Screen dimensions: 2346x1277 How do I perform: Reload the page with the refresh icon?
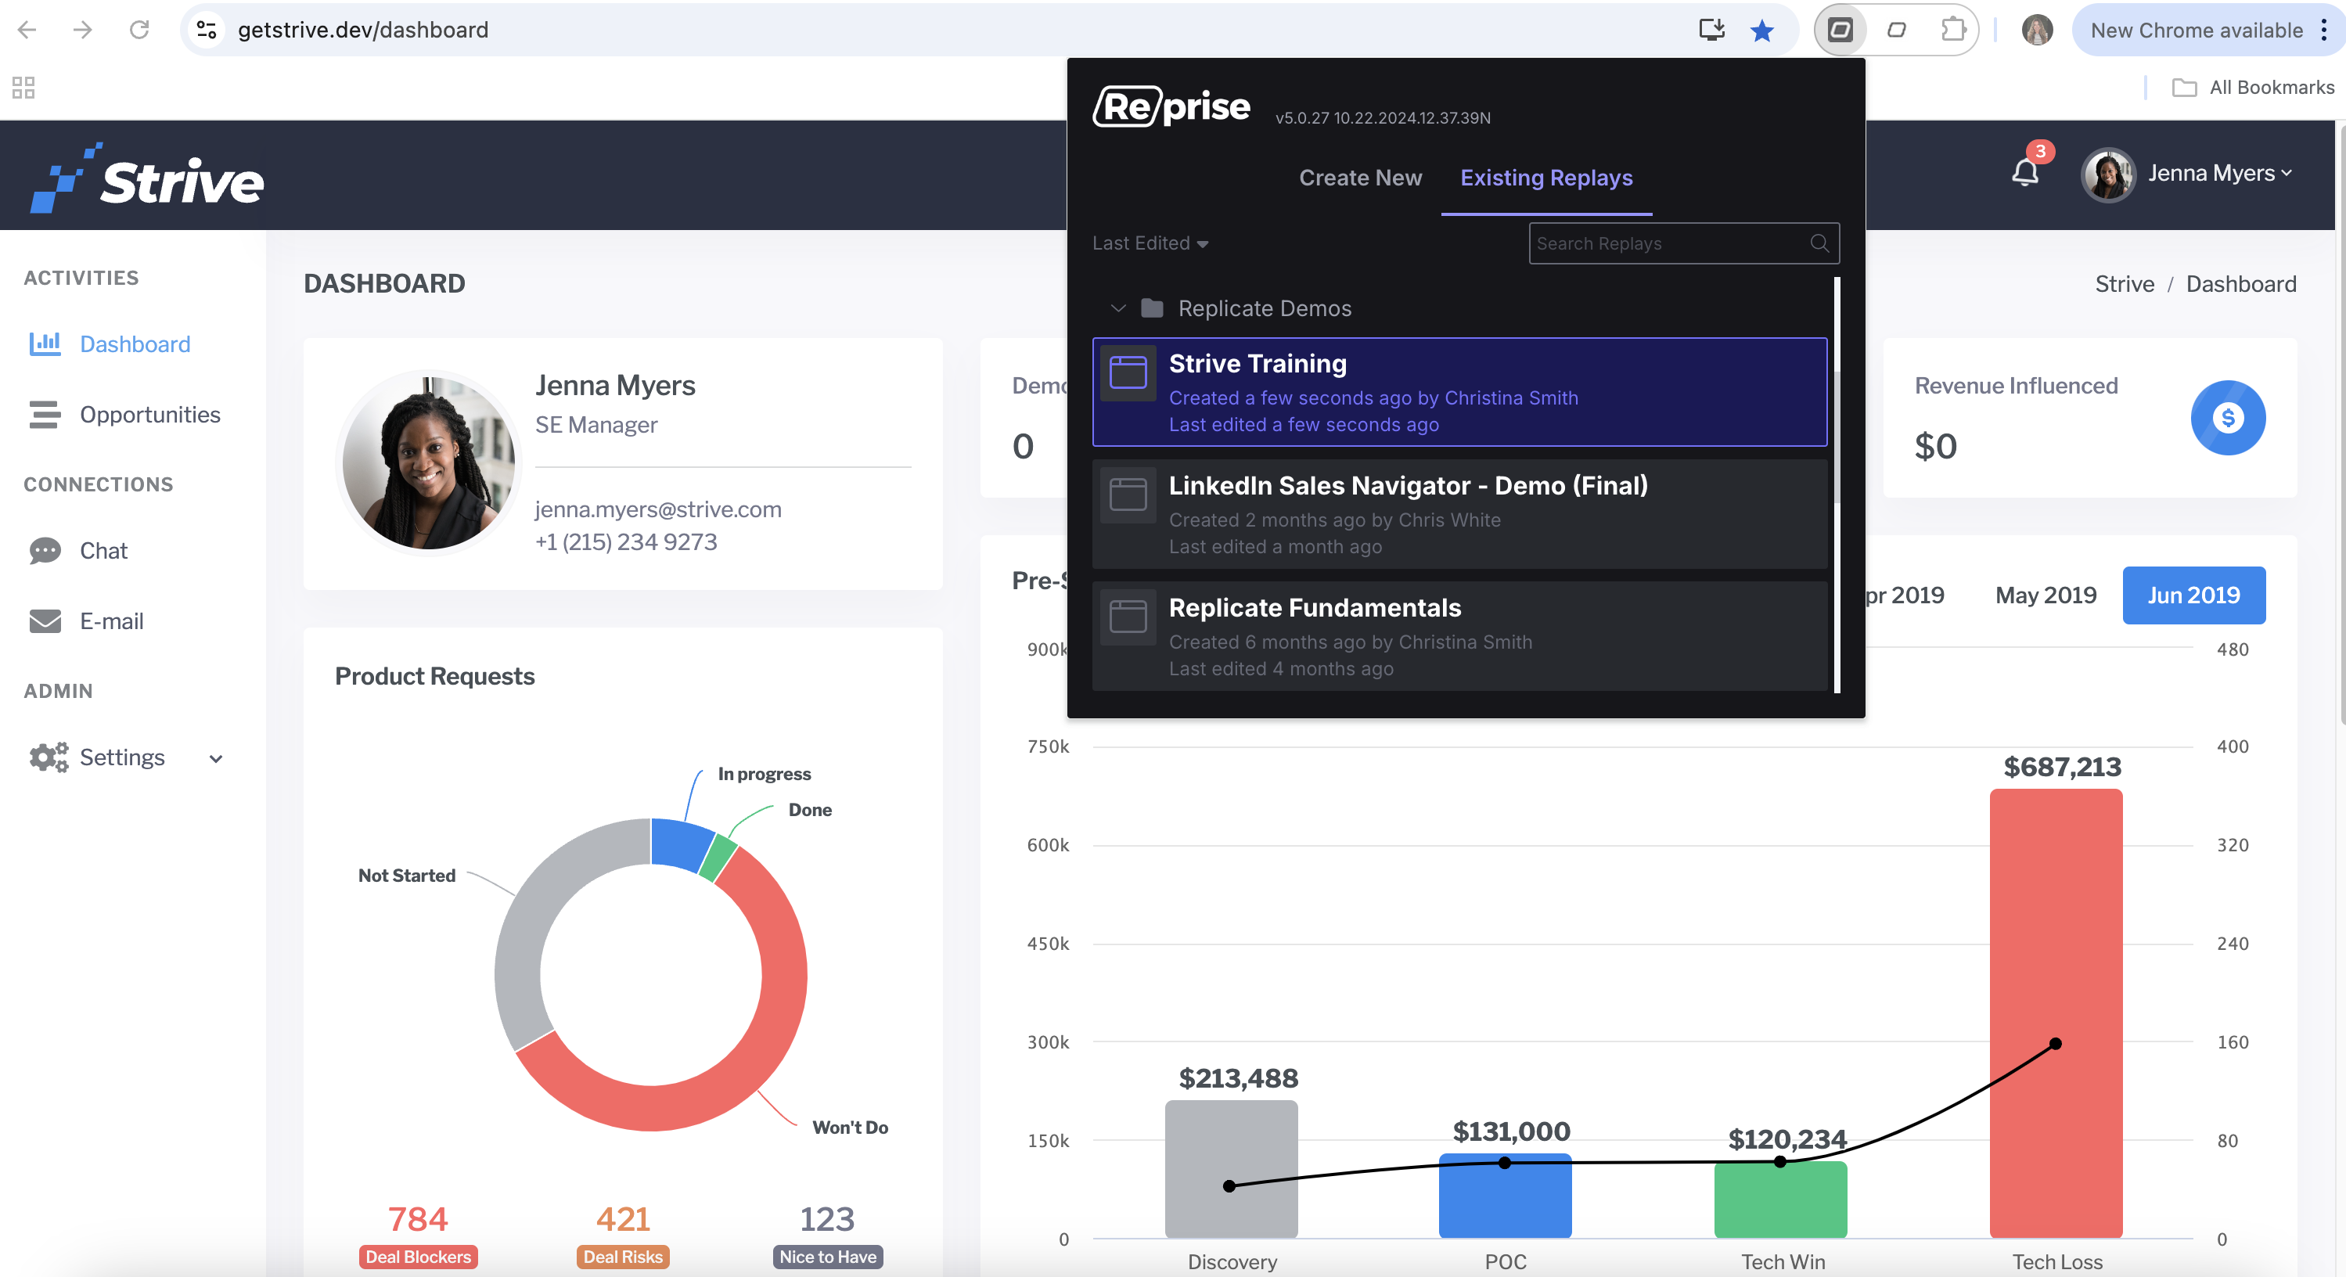tap(139, 30)
